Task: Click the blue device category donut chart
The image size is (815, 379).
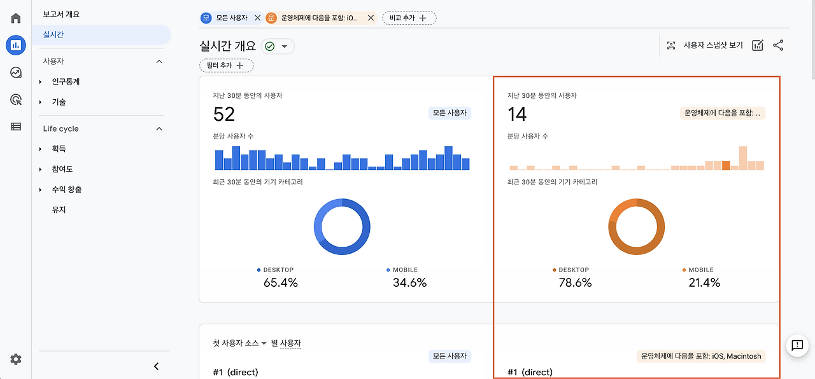Action: point(342,227)
